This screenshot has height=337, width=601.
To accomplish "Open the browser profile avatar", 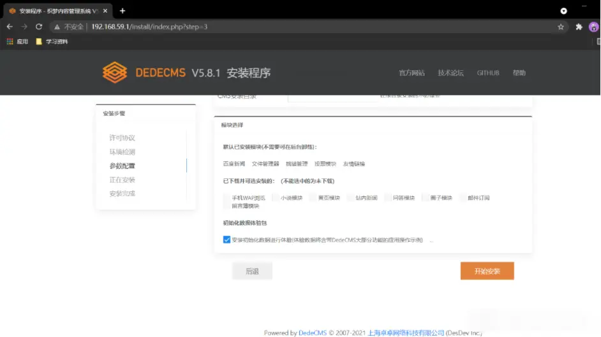I will [x=594, y=27].
